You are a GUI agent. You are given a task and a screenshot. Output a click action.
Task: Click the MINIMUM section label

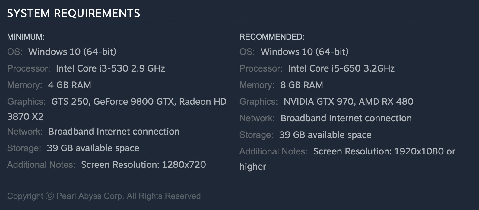(x=26, y=37)
